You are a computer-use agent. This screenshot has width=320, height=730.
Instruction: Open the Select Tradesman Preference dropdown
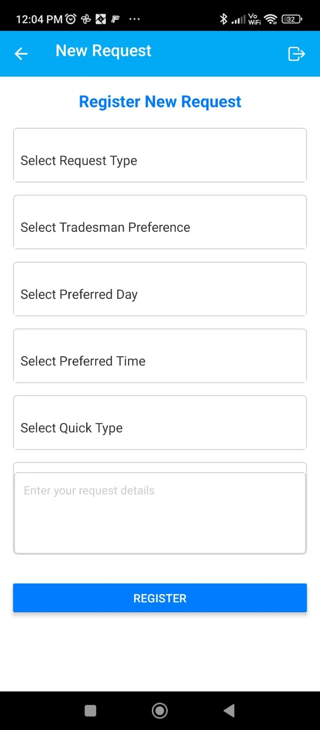tap(160, 222)
